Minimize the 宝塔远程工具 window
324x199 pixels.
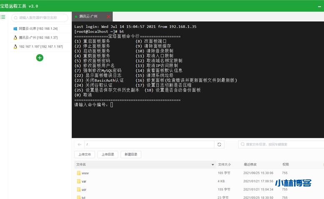click(x=319, y=7)
